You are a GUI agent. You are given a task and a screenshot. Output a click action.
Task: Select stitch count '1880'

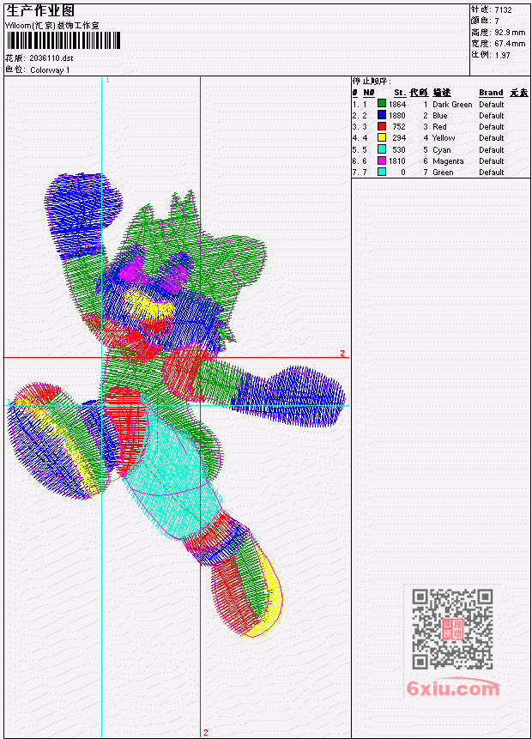pyautogui.click(x=396, y=116)
